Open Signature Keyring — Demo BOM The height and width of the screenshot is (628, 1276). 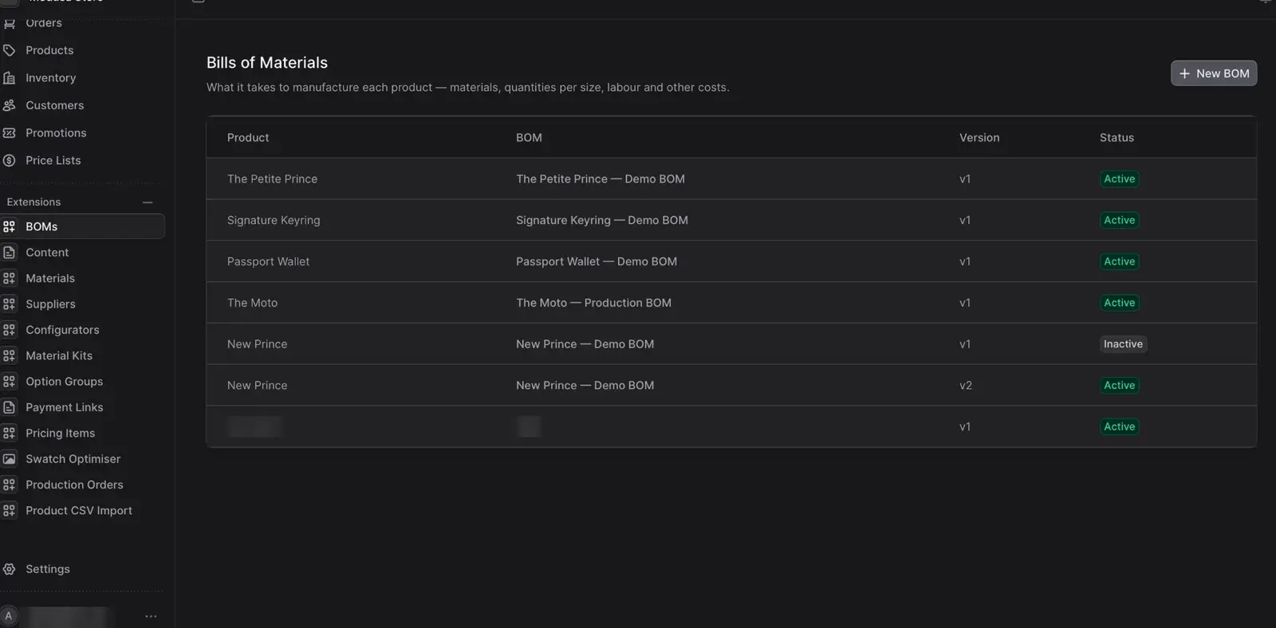(602, 220)
